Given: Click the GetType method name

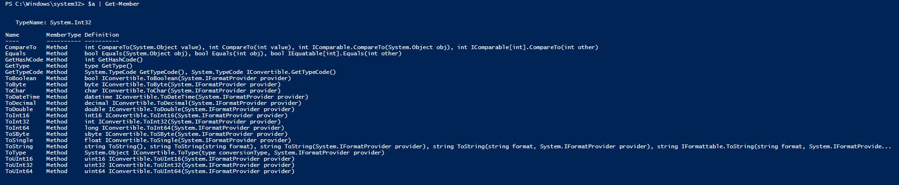Looking at the screenshot, I should (x=17, y=66).
